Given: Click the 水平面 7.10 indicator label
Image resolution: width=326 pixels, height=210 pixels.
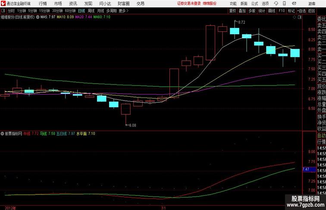Looking at the screenshot, I should coord(86,134).
